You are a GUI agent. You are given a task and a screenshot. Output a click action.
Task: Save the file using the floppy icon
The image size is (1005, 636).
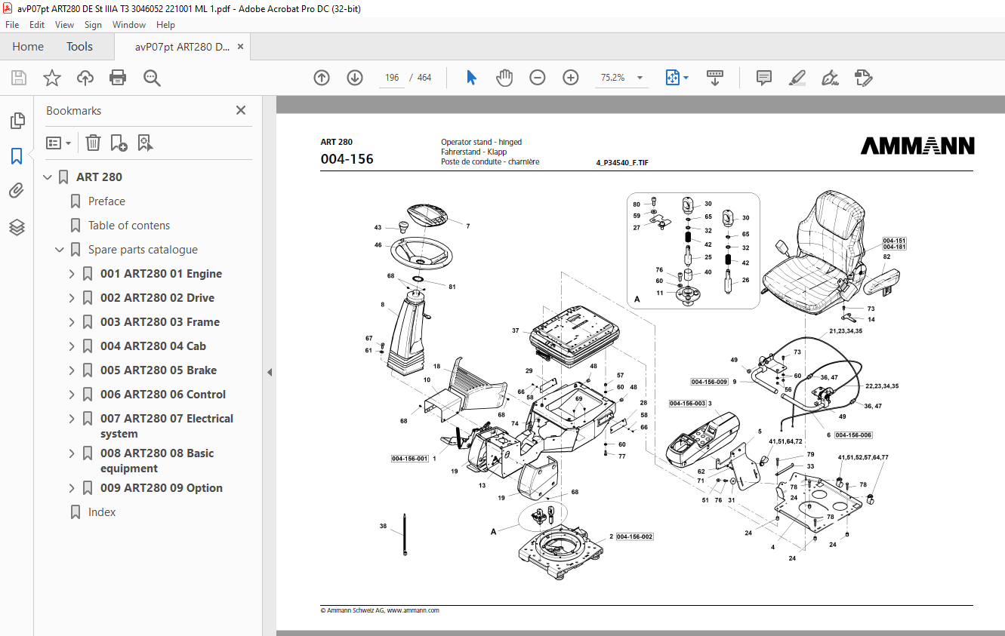pos(19,78)
